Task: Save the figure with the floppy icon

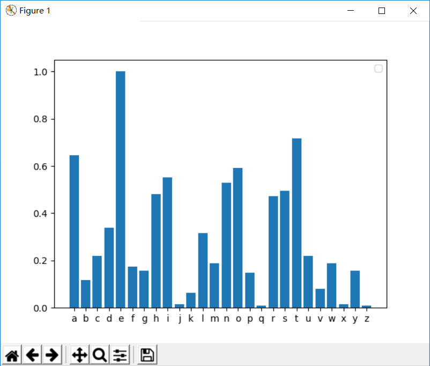Action: (147, 355)
